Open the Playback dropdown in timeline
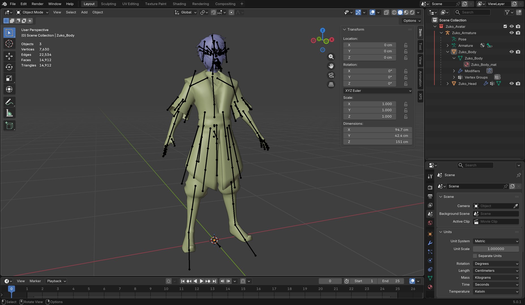Viewport: 525px width, 305px height. pos(56,281)
